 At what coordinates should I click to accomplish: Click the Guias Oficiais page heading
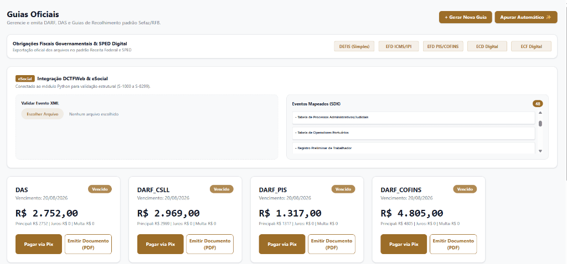33,14
